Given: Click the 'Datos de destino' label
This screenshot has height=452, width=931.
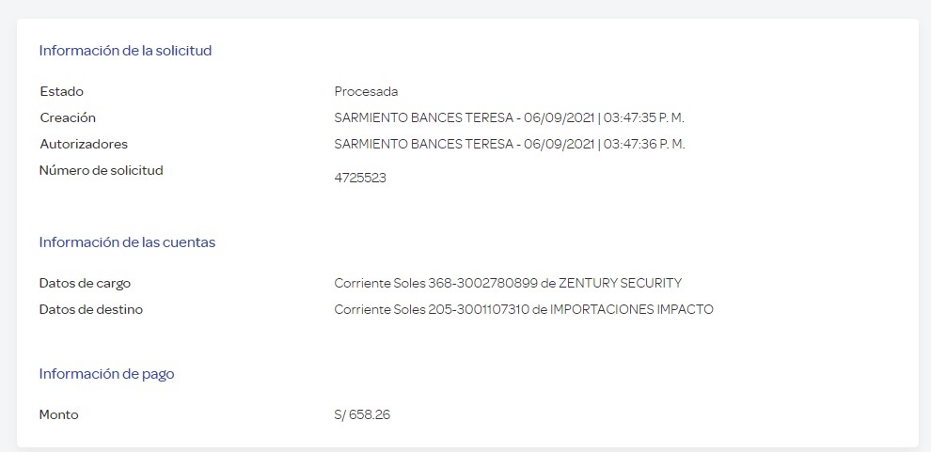Looking at the screenshot, I should (x=91, y=309).
